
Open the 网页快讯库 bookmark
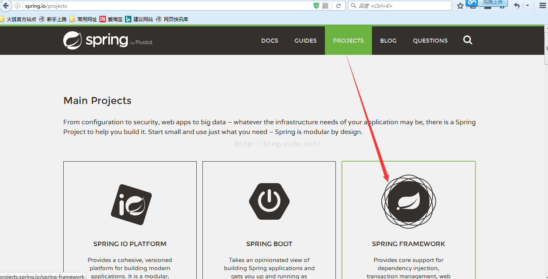172,19
